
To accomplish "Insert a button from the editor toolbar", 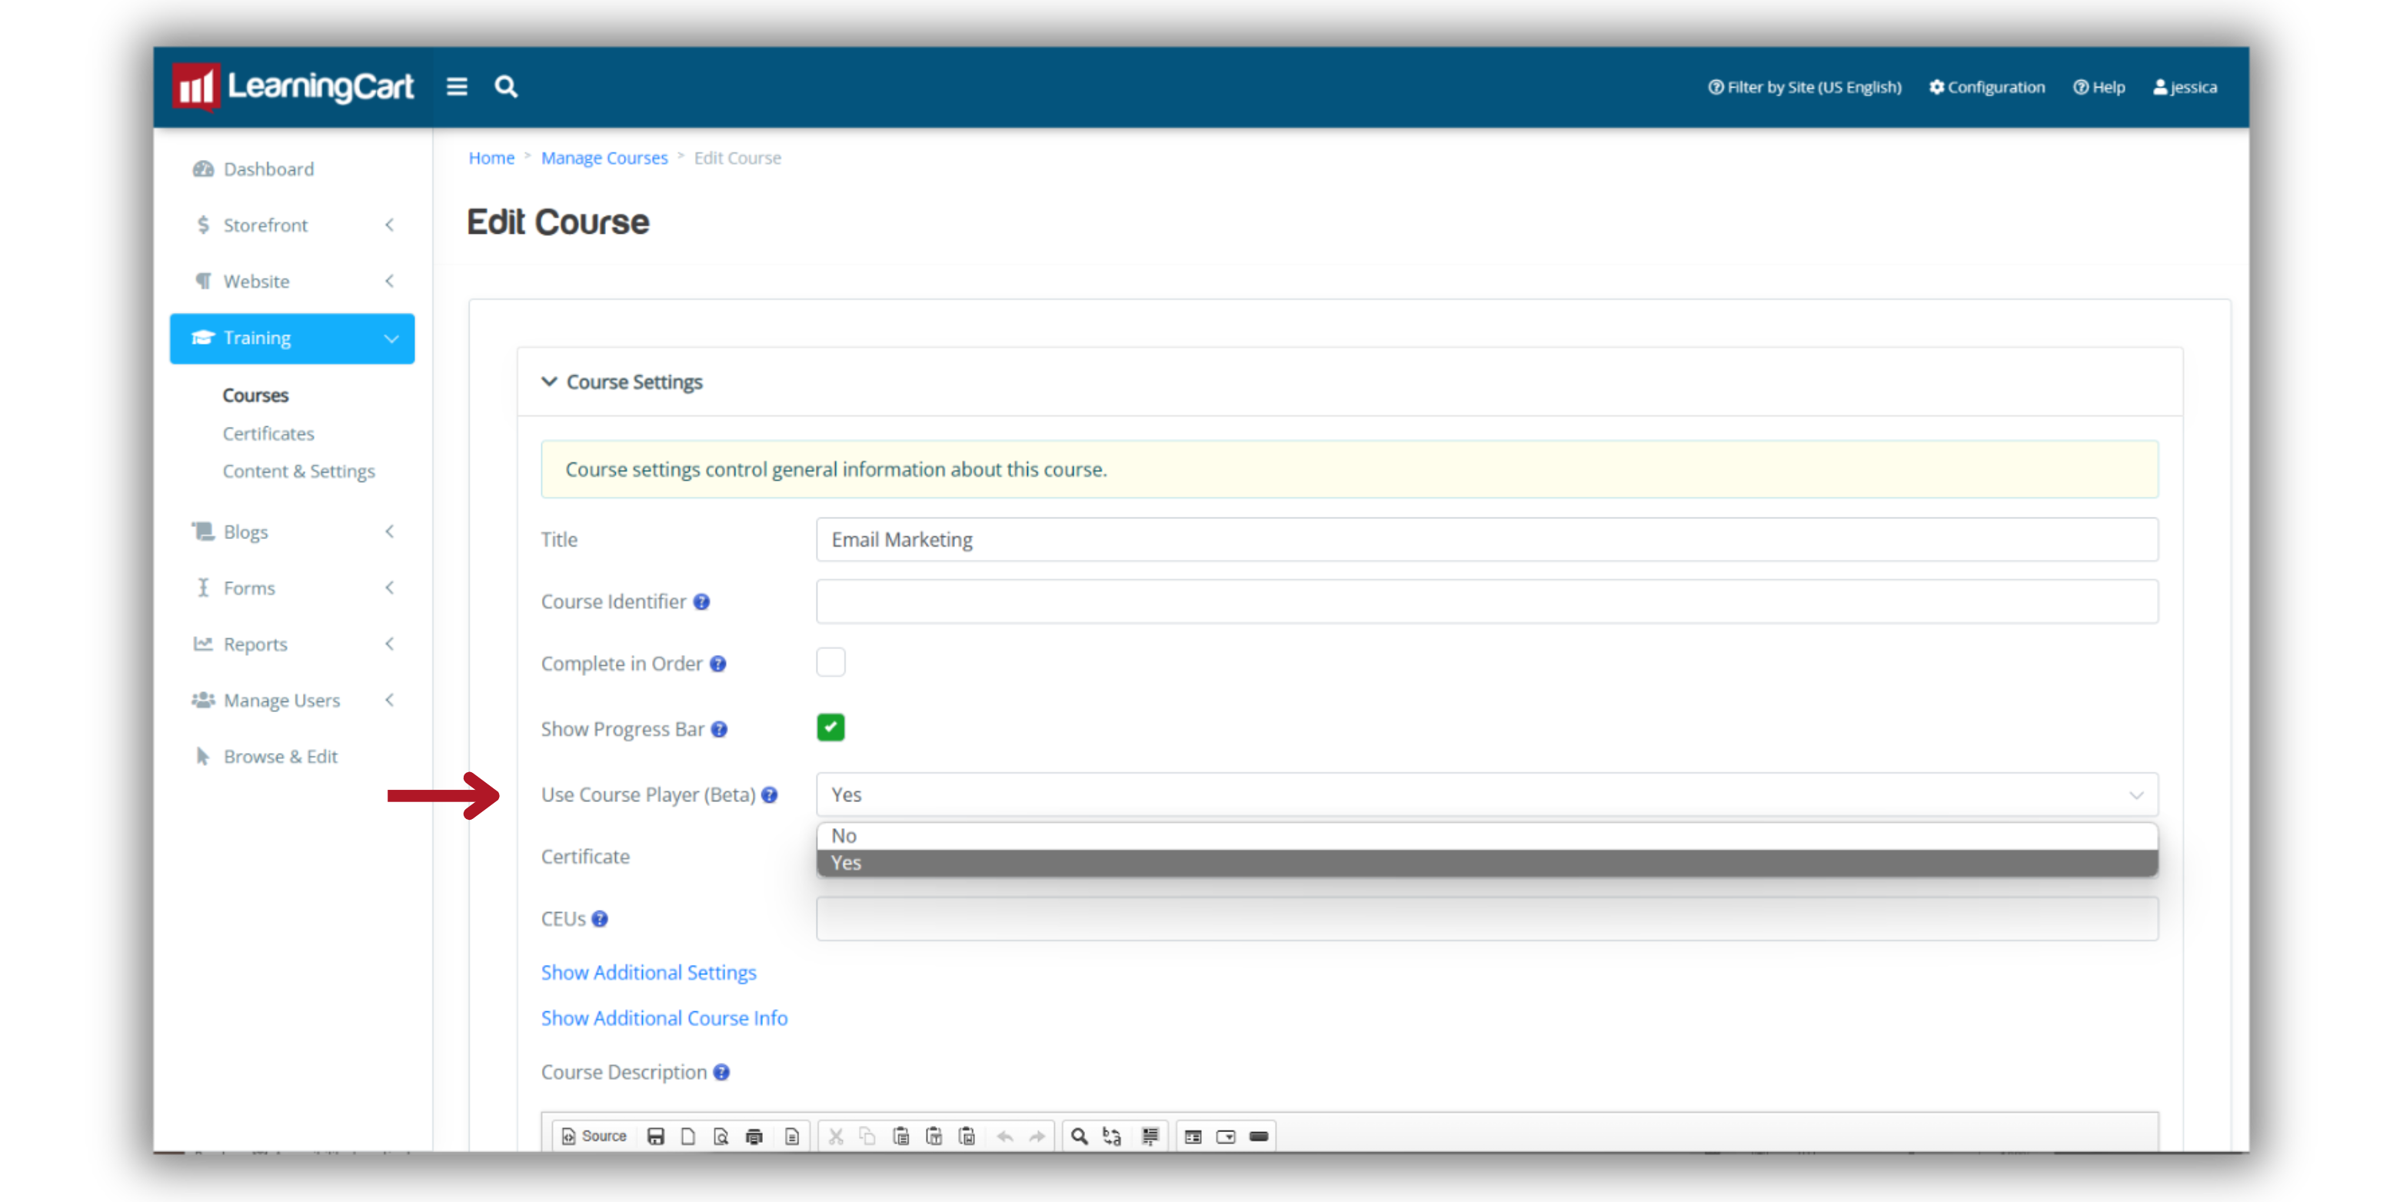I will pyautogui.click(x=1259, y=1136).
